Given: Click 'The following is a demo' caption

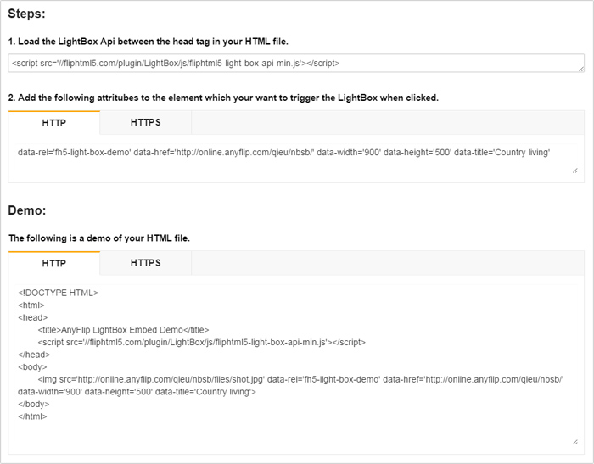Looking at the screenshot, I should pos(99,238).
